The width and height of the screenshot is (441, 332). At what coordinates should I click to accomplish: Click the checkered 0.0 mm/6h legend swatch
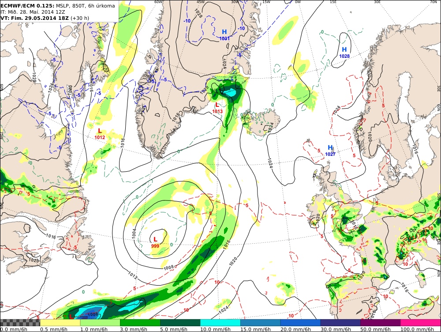(x=20, y=322)
